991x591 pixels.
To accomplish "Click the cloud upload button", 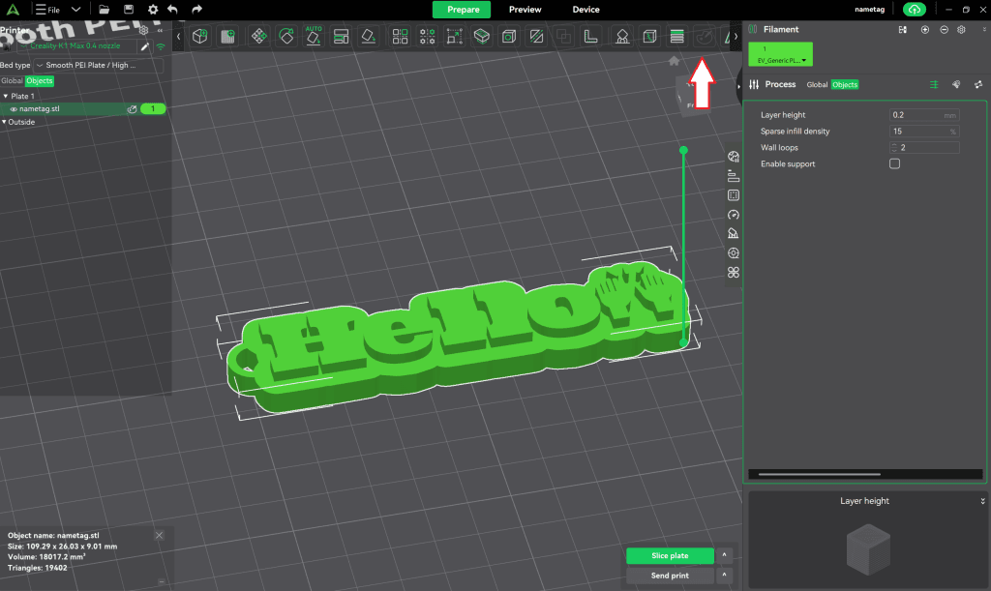I will point(914,9).
